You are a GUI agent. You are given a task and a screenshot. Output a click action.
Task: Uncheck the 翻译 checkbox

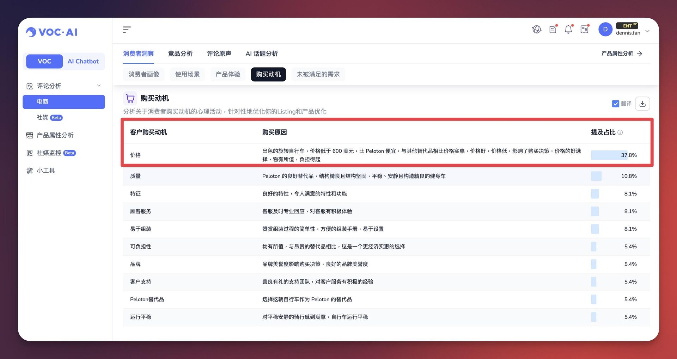tap(615, 104)
